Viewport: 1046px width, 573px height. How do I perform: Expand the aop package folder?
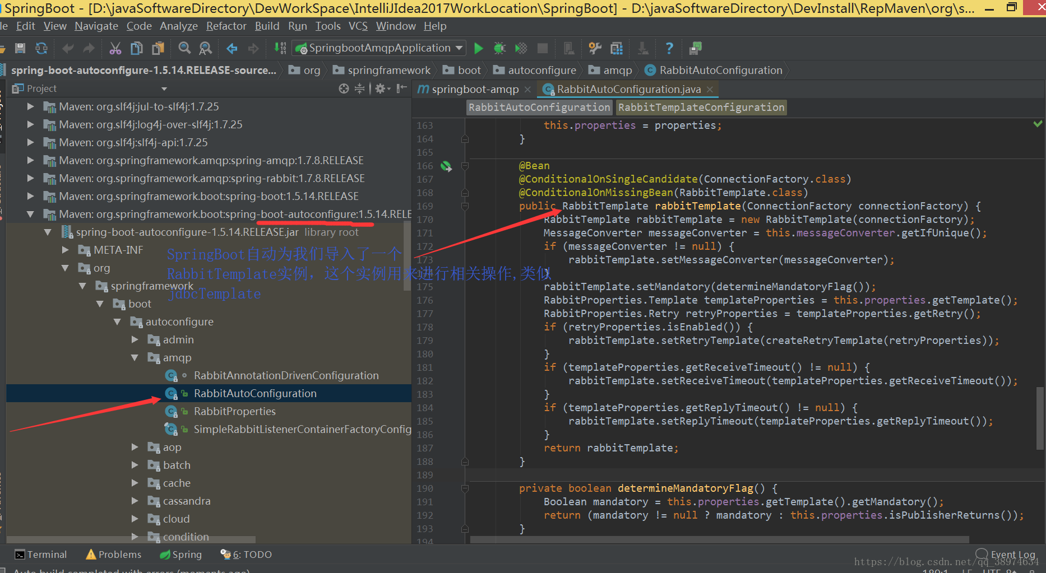135,447
